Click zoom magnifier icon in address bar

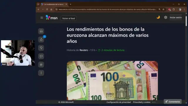click(x=160, y=9)
